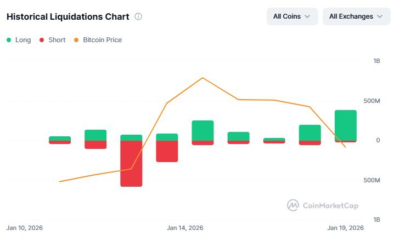Click the tallest green long bar at right
The height and width of the screenshot is (242, 394).
click(346, 125)
